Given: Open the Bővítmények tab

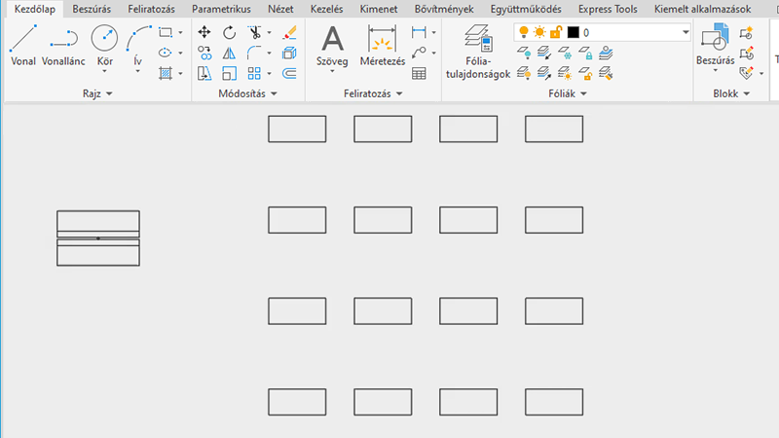Looking at the screenshot, I should coord(444,9).
